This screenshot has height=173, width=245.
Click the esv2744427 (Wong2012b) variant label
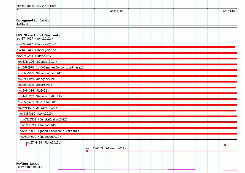[x=35, y=39]
